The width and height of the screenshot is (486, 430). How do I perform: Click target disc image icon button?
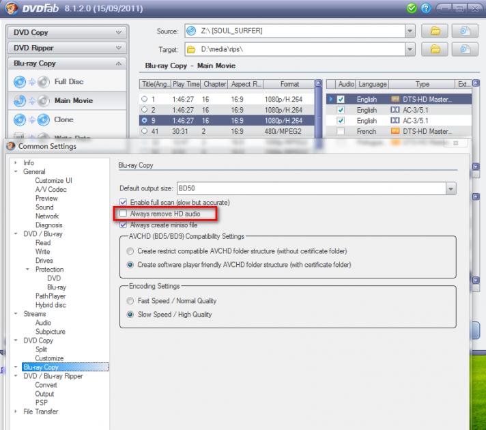pos(465,49)
